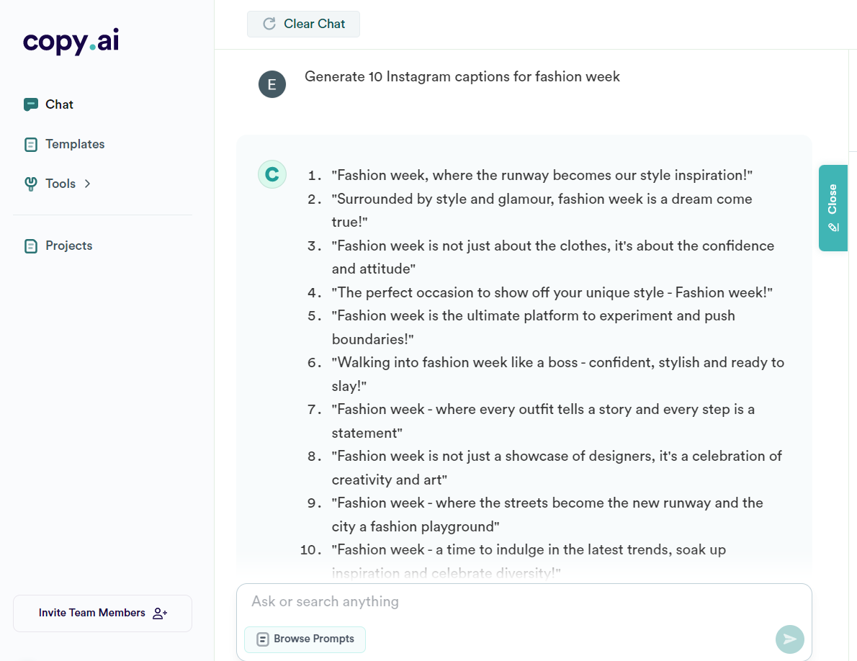This screenshot has height=661, width=857.
Task: Click the copy.ai logo
Action: click(71, 42)
